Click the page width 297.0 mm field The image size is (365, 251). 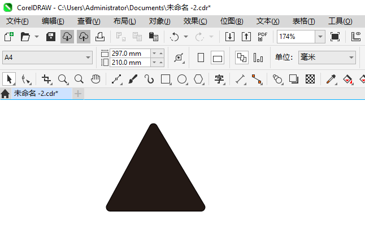pyautogui.click(x=130, y=54)
